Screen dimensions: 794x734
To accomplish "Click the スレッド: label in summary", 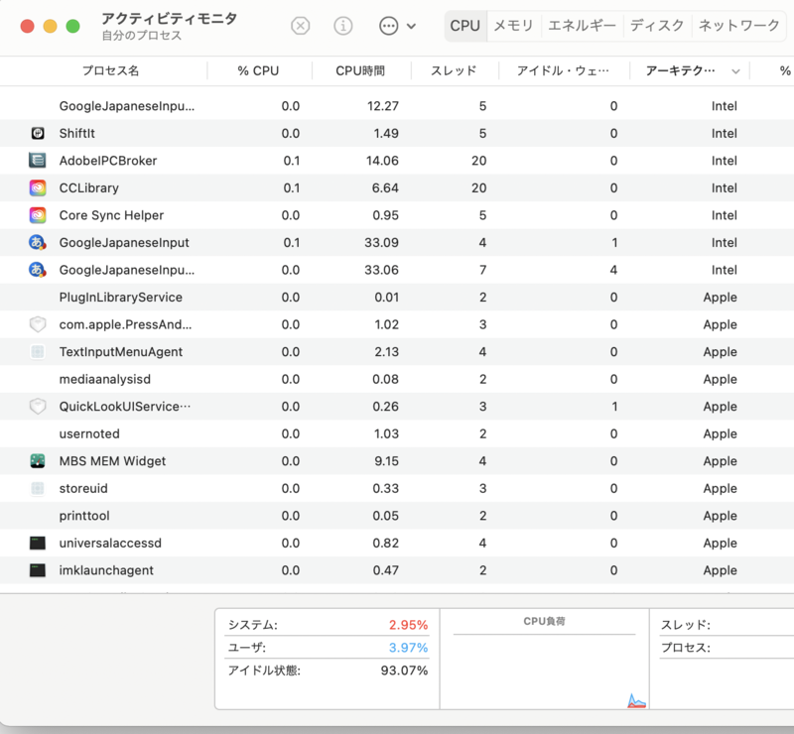I will pyautogui.click(x=685, y=625).
